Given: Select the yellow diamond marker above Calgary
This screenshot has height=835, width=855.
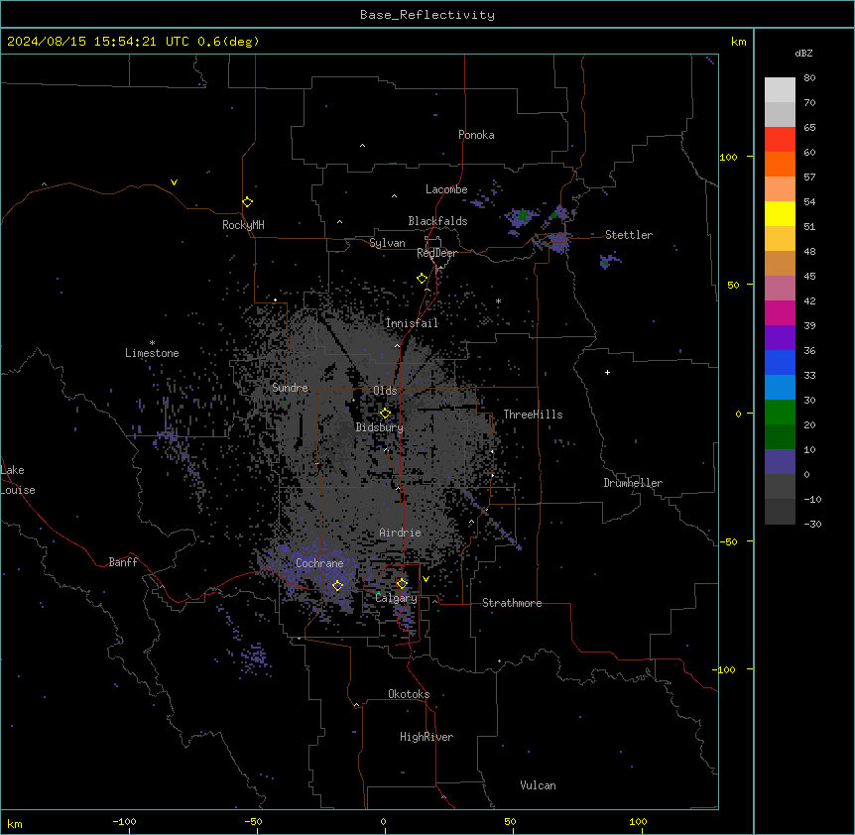Looking at the screenshot, I should pos(402,584).
